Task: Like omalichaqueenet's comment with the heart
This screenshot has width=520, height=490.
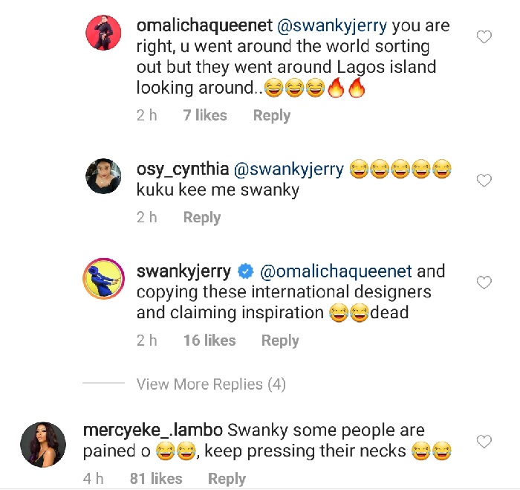Action: (x=484, y=37)
